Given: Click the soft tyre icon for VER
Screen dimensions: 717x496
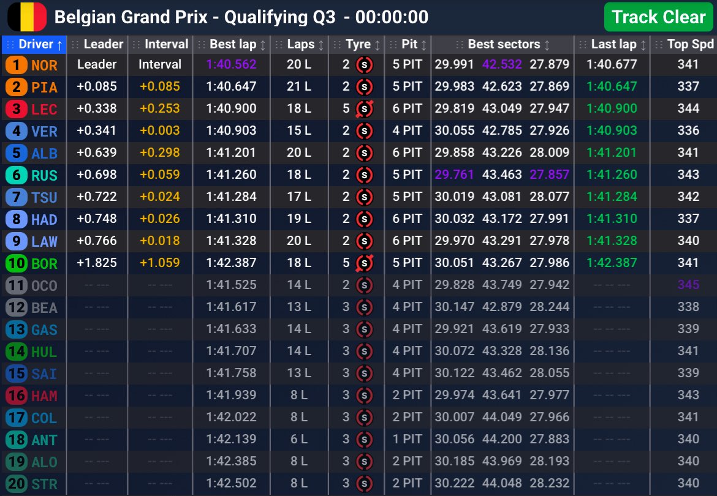Looking at the screenshot, I should click(365, 131).
